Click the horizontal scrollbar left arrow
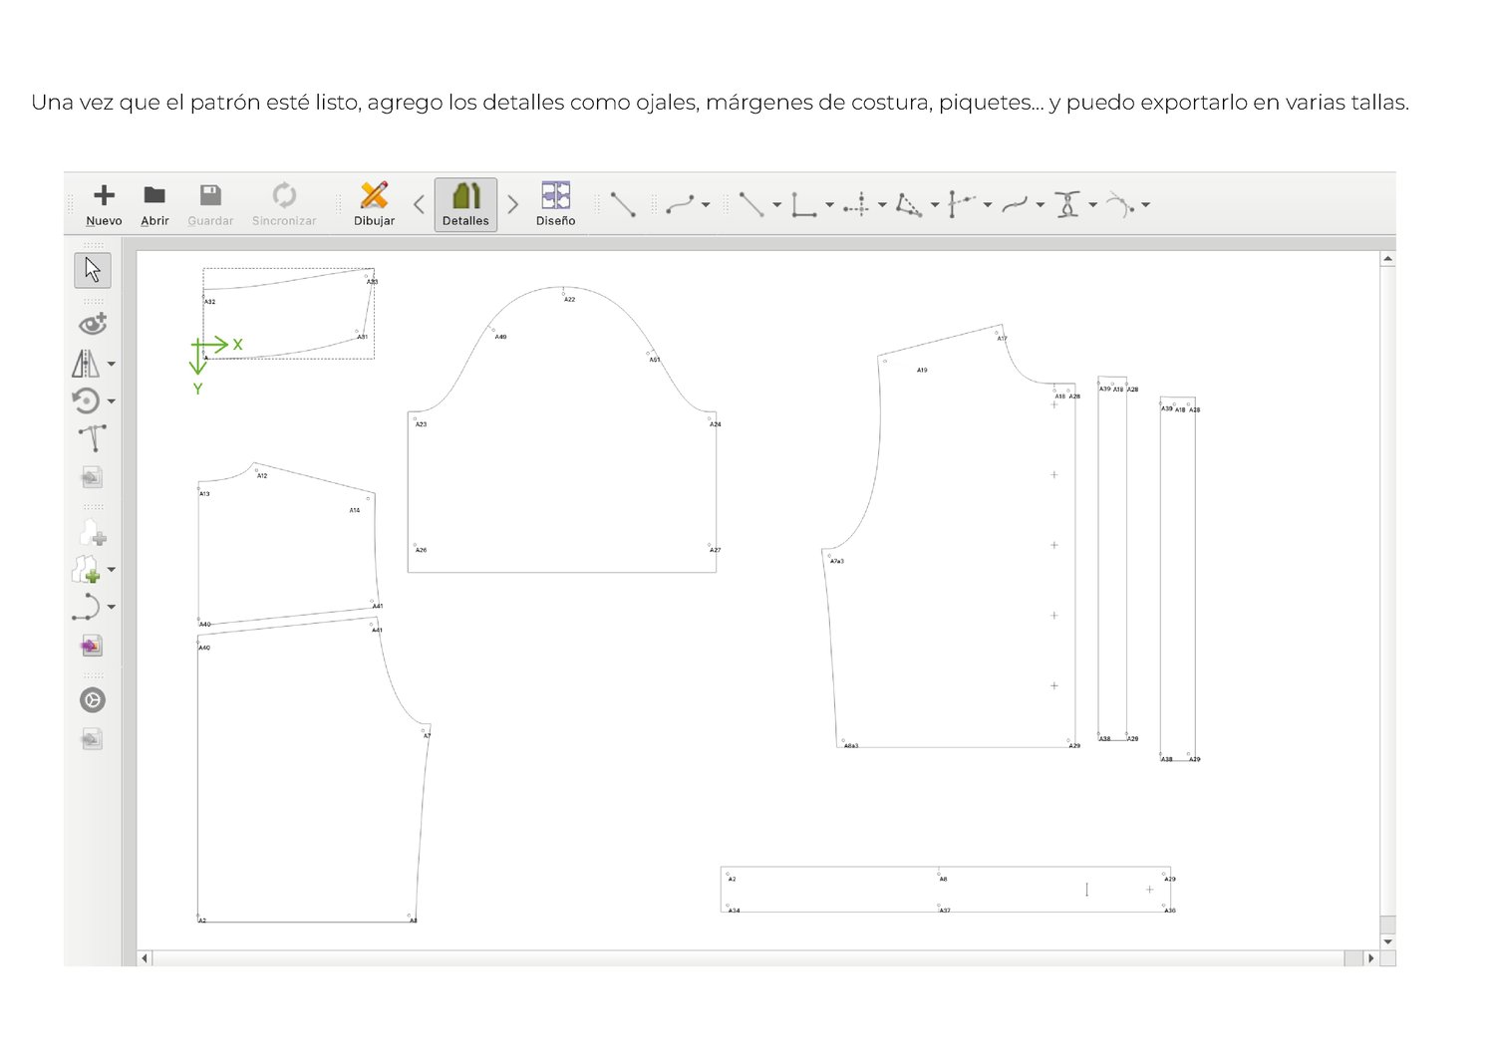Image resolution: width=1495 pixels, height=1056 pixels. point(145,958)
